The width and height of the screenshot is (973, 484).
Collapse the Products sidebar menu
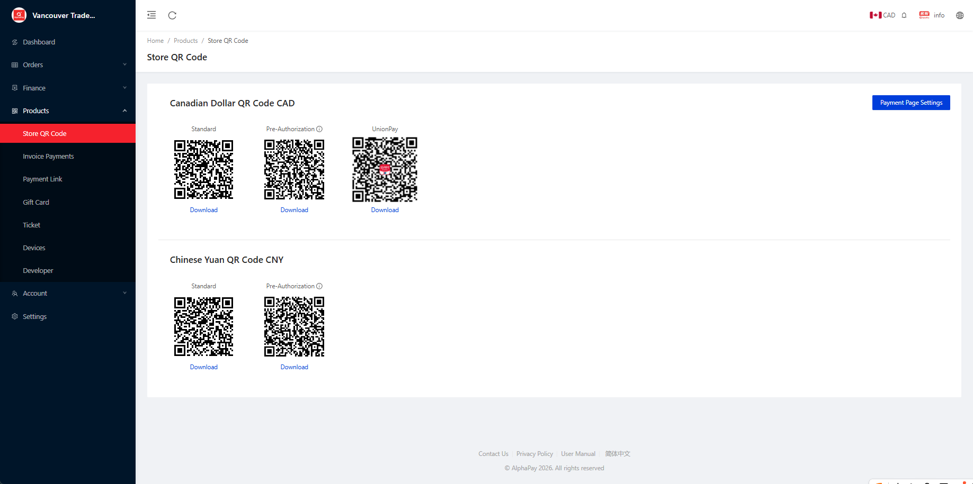(x=68, y=111)
